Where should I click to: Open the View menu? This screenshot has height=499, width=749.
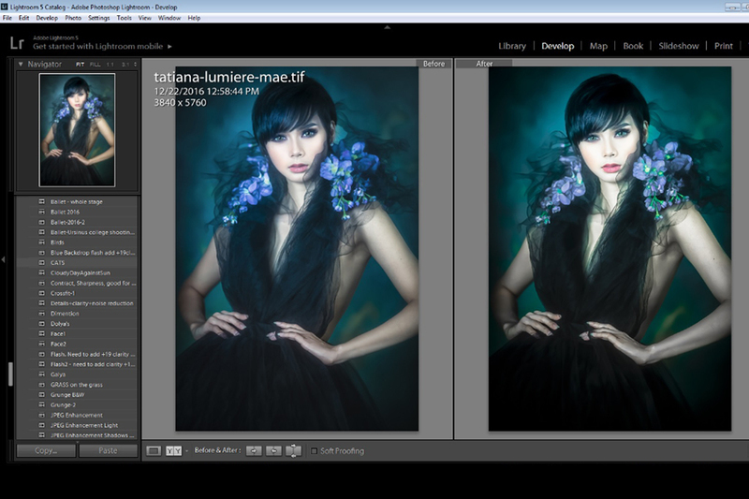[x=145, y=18]
